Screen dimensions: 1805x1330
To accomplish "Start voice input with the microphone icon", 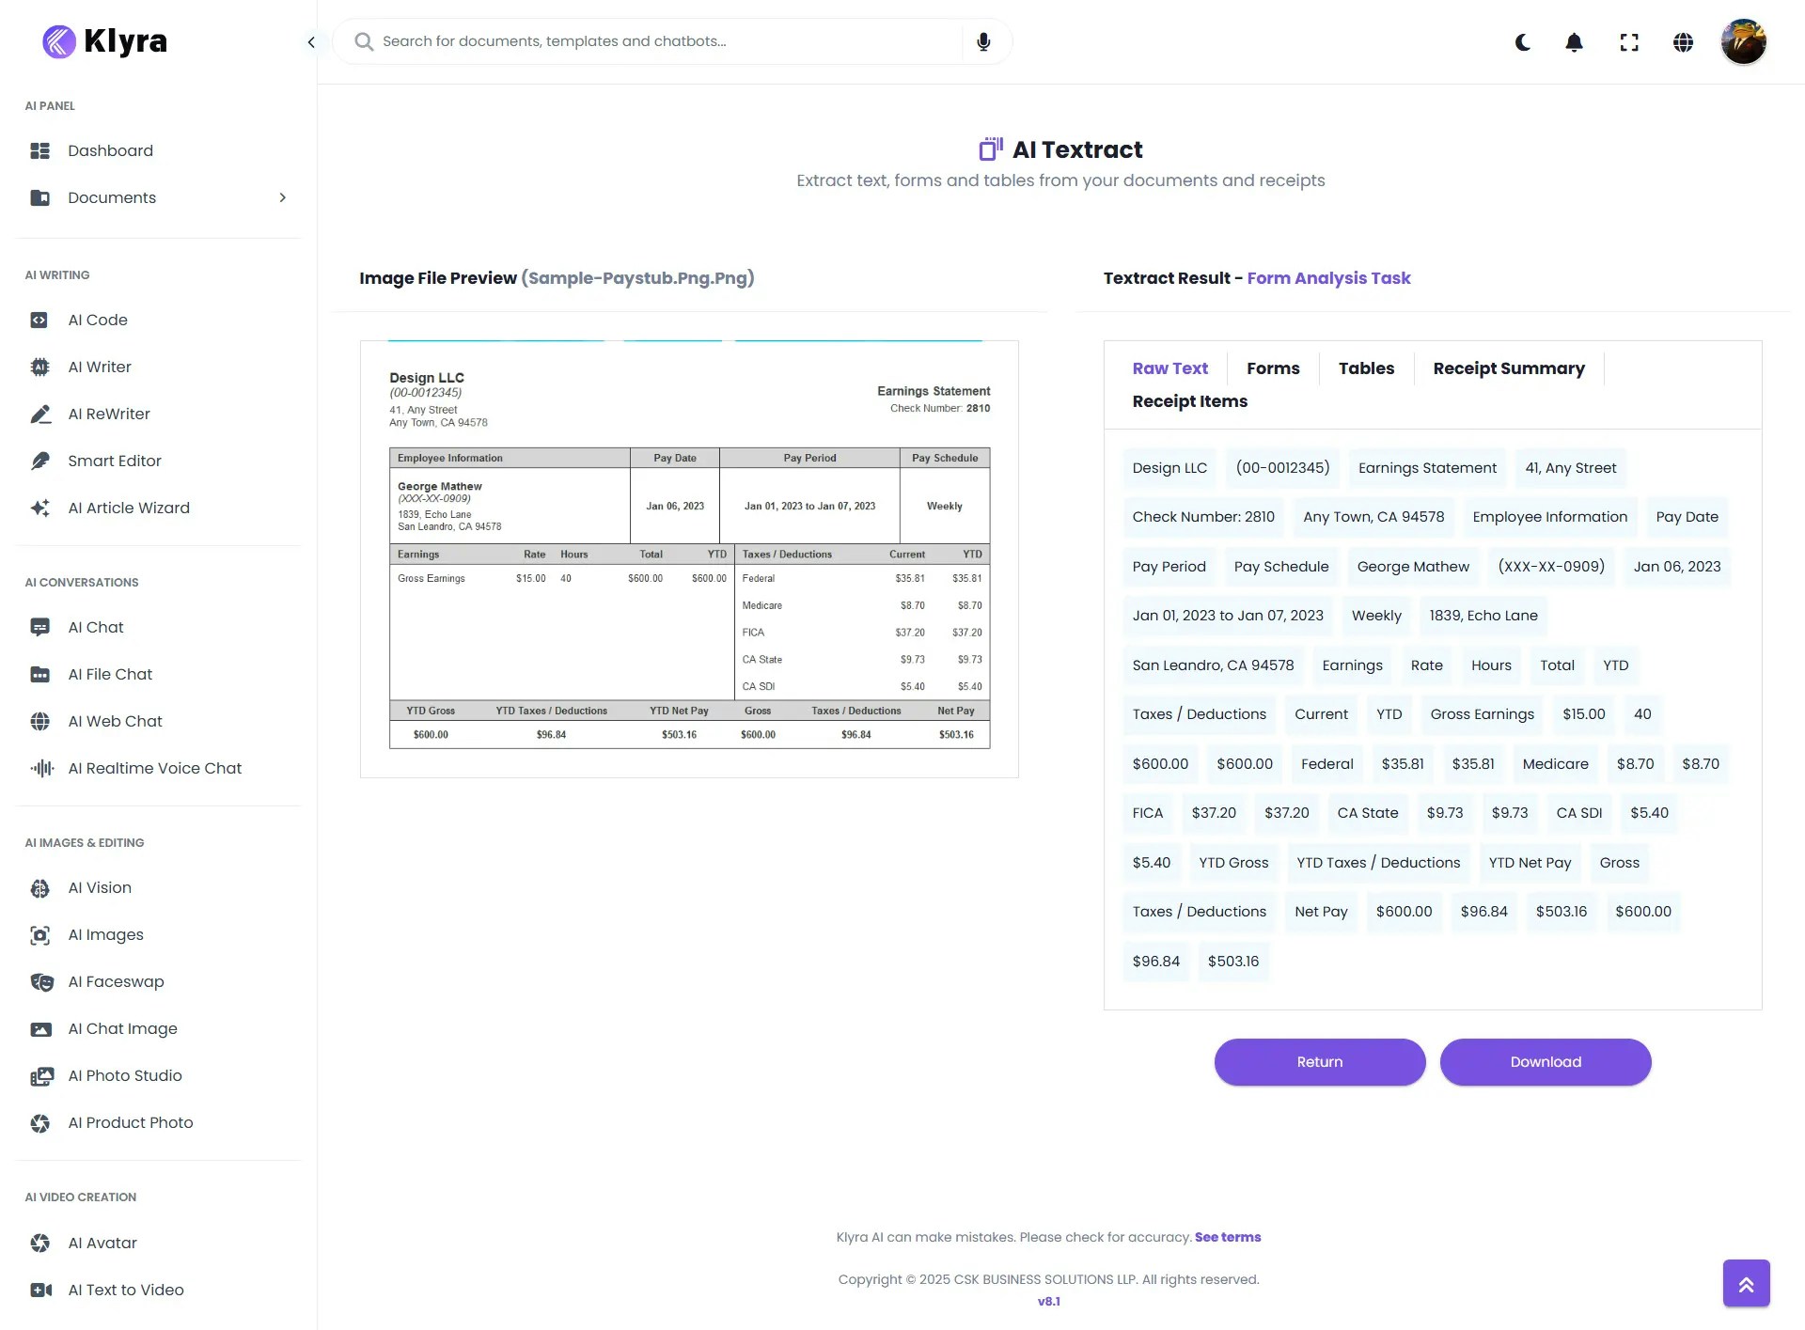I will 983,41.
